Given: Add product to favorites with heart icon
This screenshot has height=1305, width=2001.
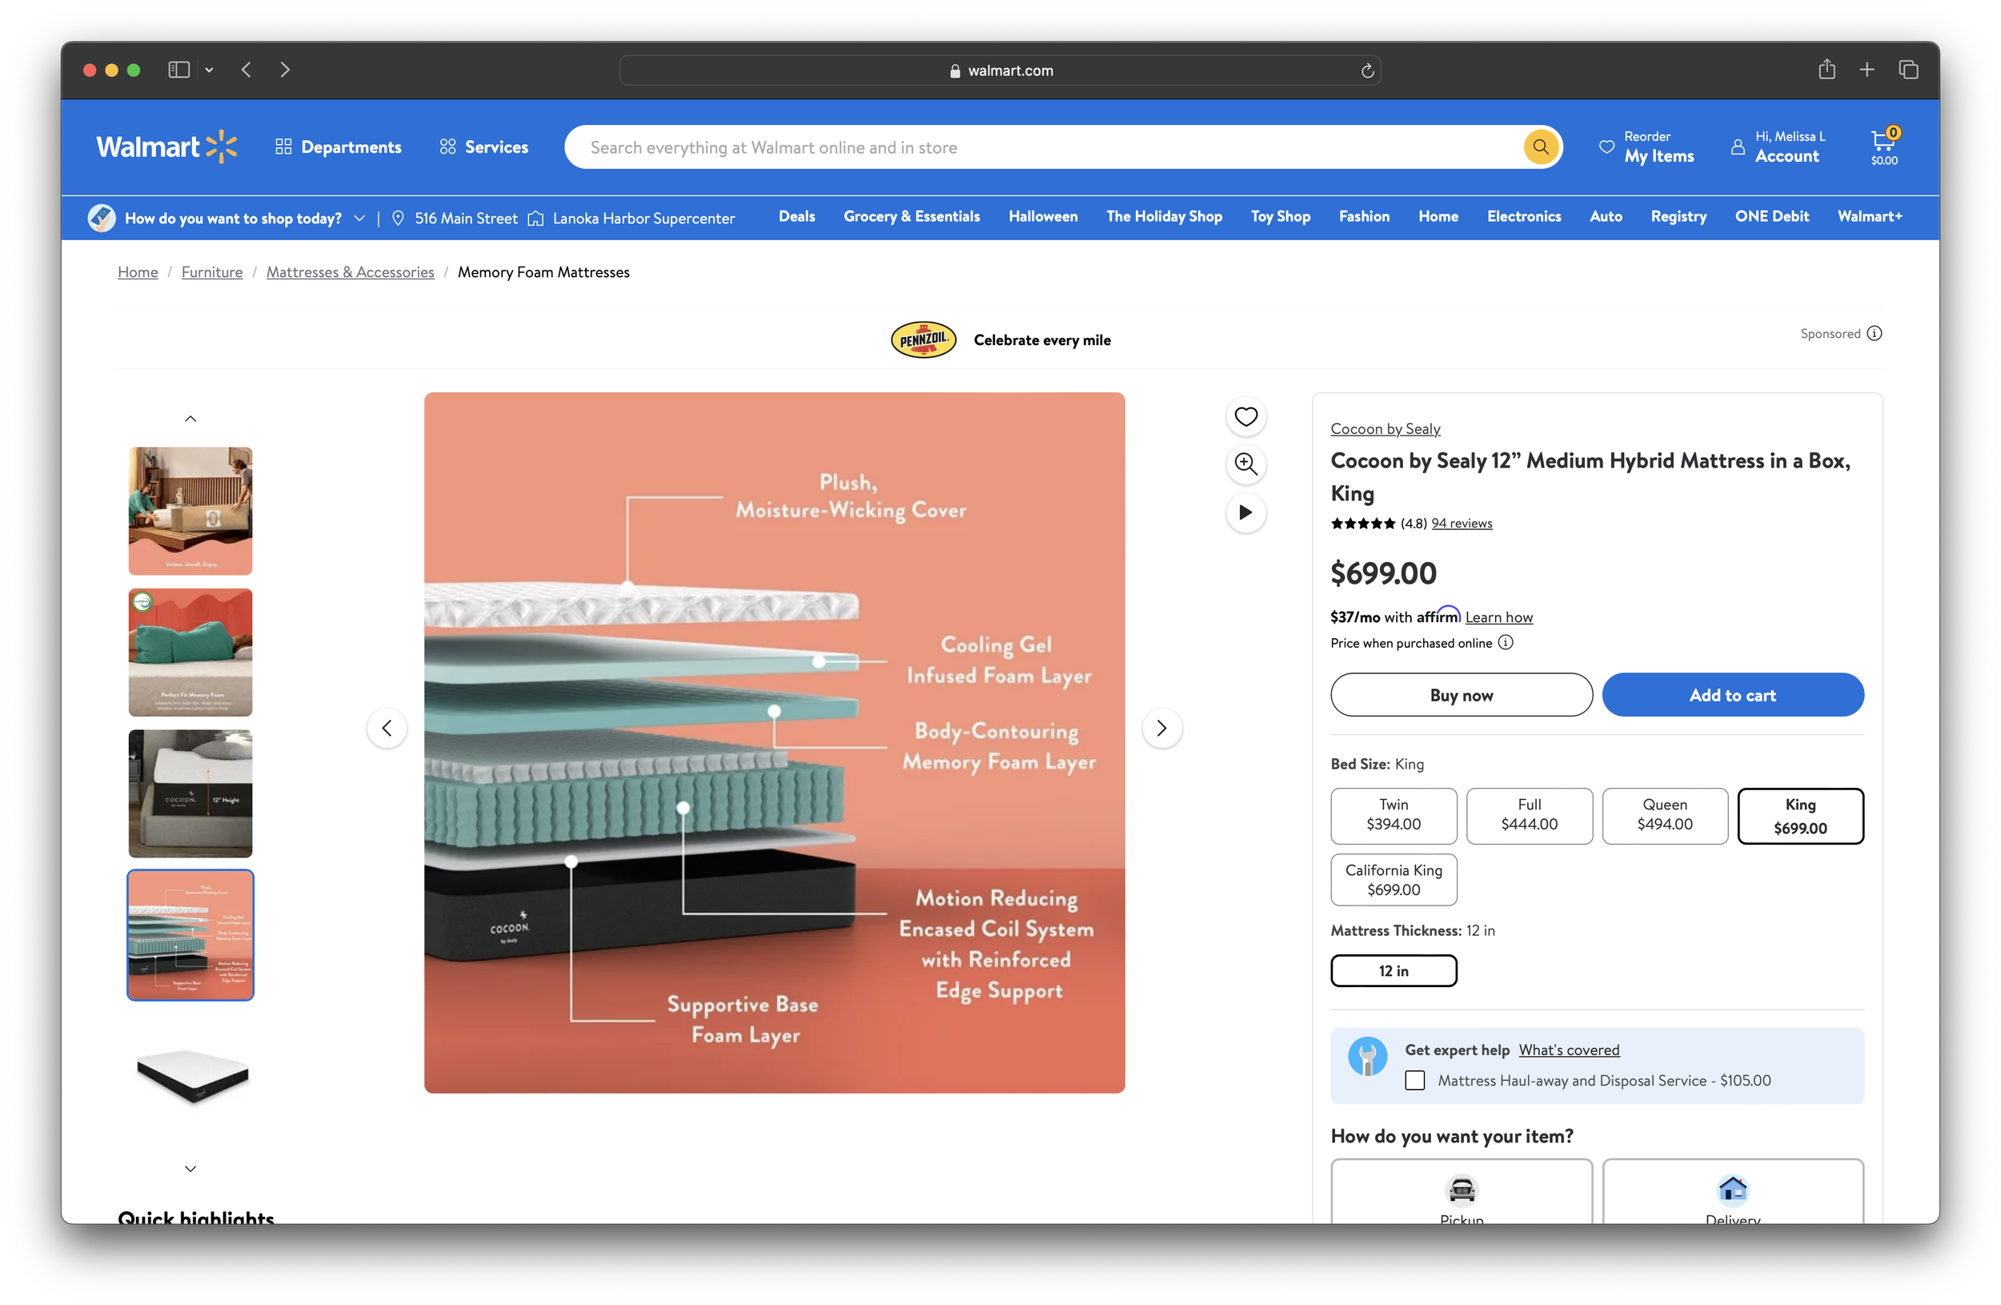Looking at the screenshot, I should click(x=1245, y=416).
